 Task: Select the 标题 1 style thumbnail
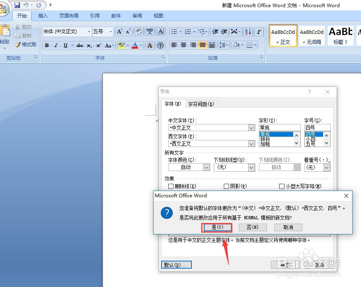click(x=340, y=35)
